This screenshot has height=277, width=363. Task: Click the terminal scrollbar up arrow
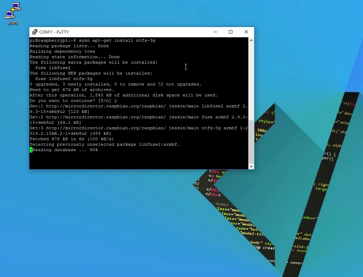251,40
